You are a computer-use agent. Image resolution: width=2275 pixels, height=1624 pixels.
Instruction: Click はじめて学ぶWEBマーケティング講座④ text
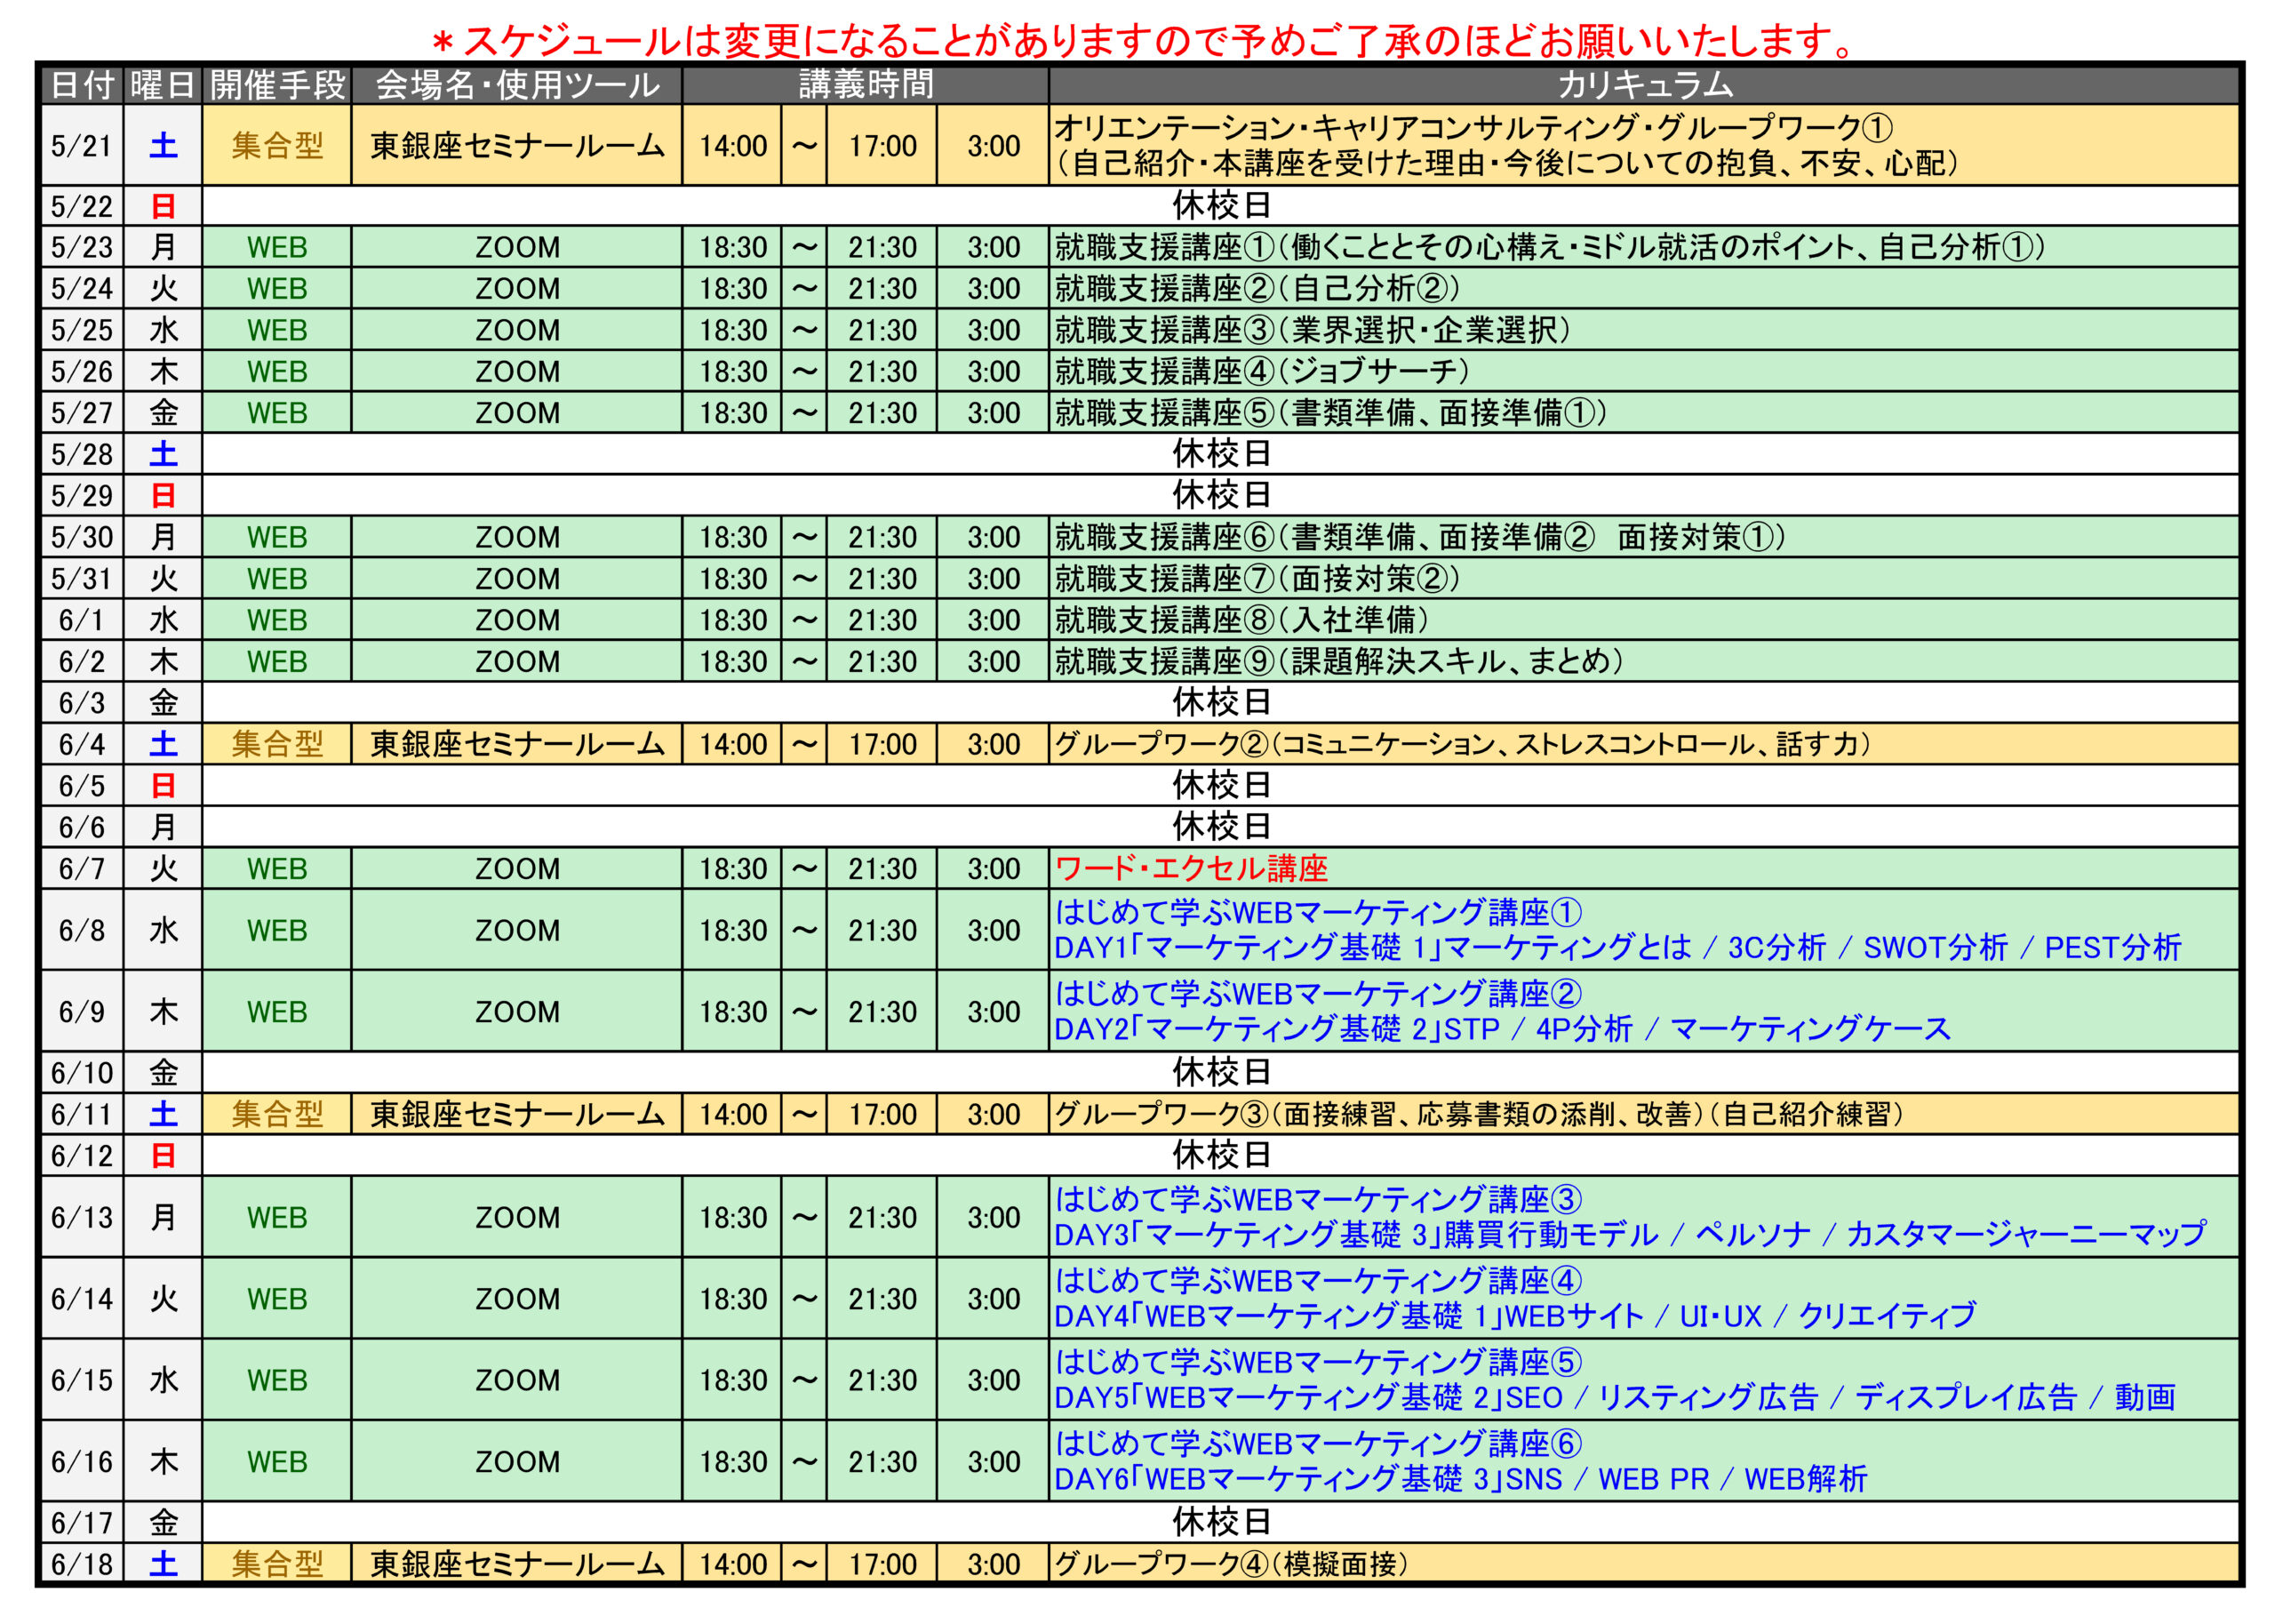(x=1319, y=1280)
